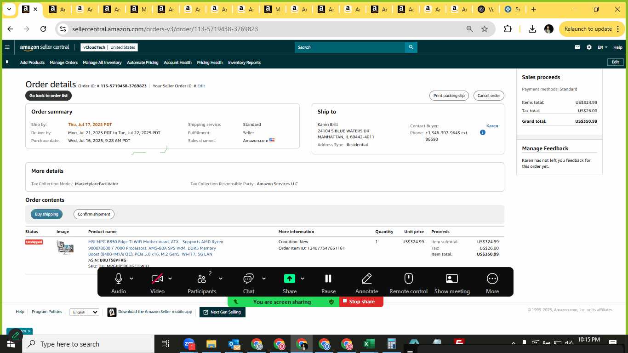
Task: Open the Calculator taskbar icon
Action: (392, 344)
